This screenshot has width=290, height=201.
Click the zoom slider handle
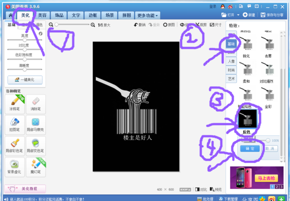click(56, 24)
